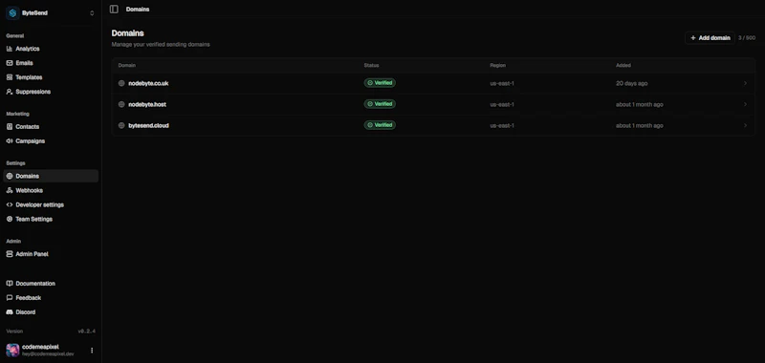Click the Analytics chart icon
Image resolution: width=765 pixels, height=363 pixels.
10,49
